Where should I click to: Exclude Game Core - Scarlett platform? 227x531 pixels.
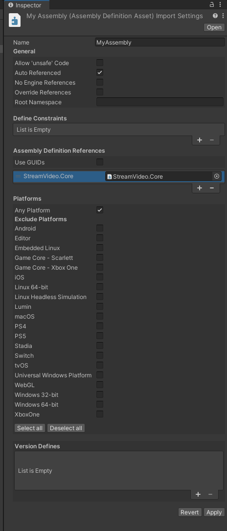(100, 258)
